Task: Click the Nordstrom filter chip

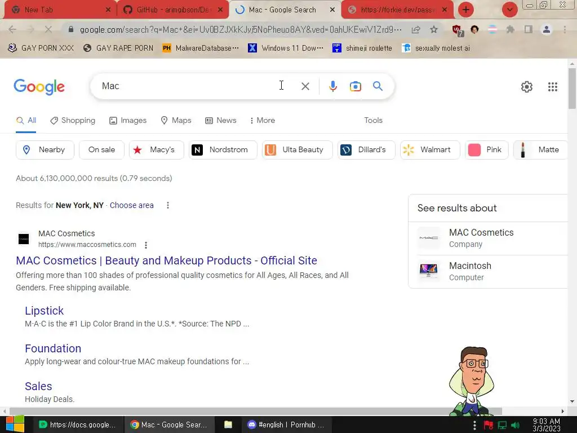Action: coord(223,150)
